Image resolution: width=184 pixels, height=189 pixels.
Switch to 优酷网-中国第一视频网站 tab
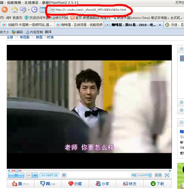(x=27, y=25)
